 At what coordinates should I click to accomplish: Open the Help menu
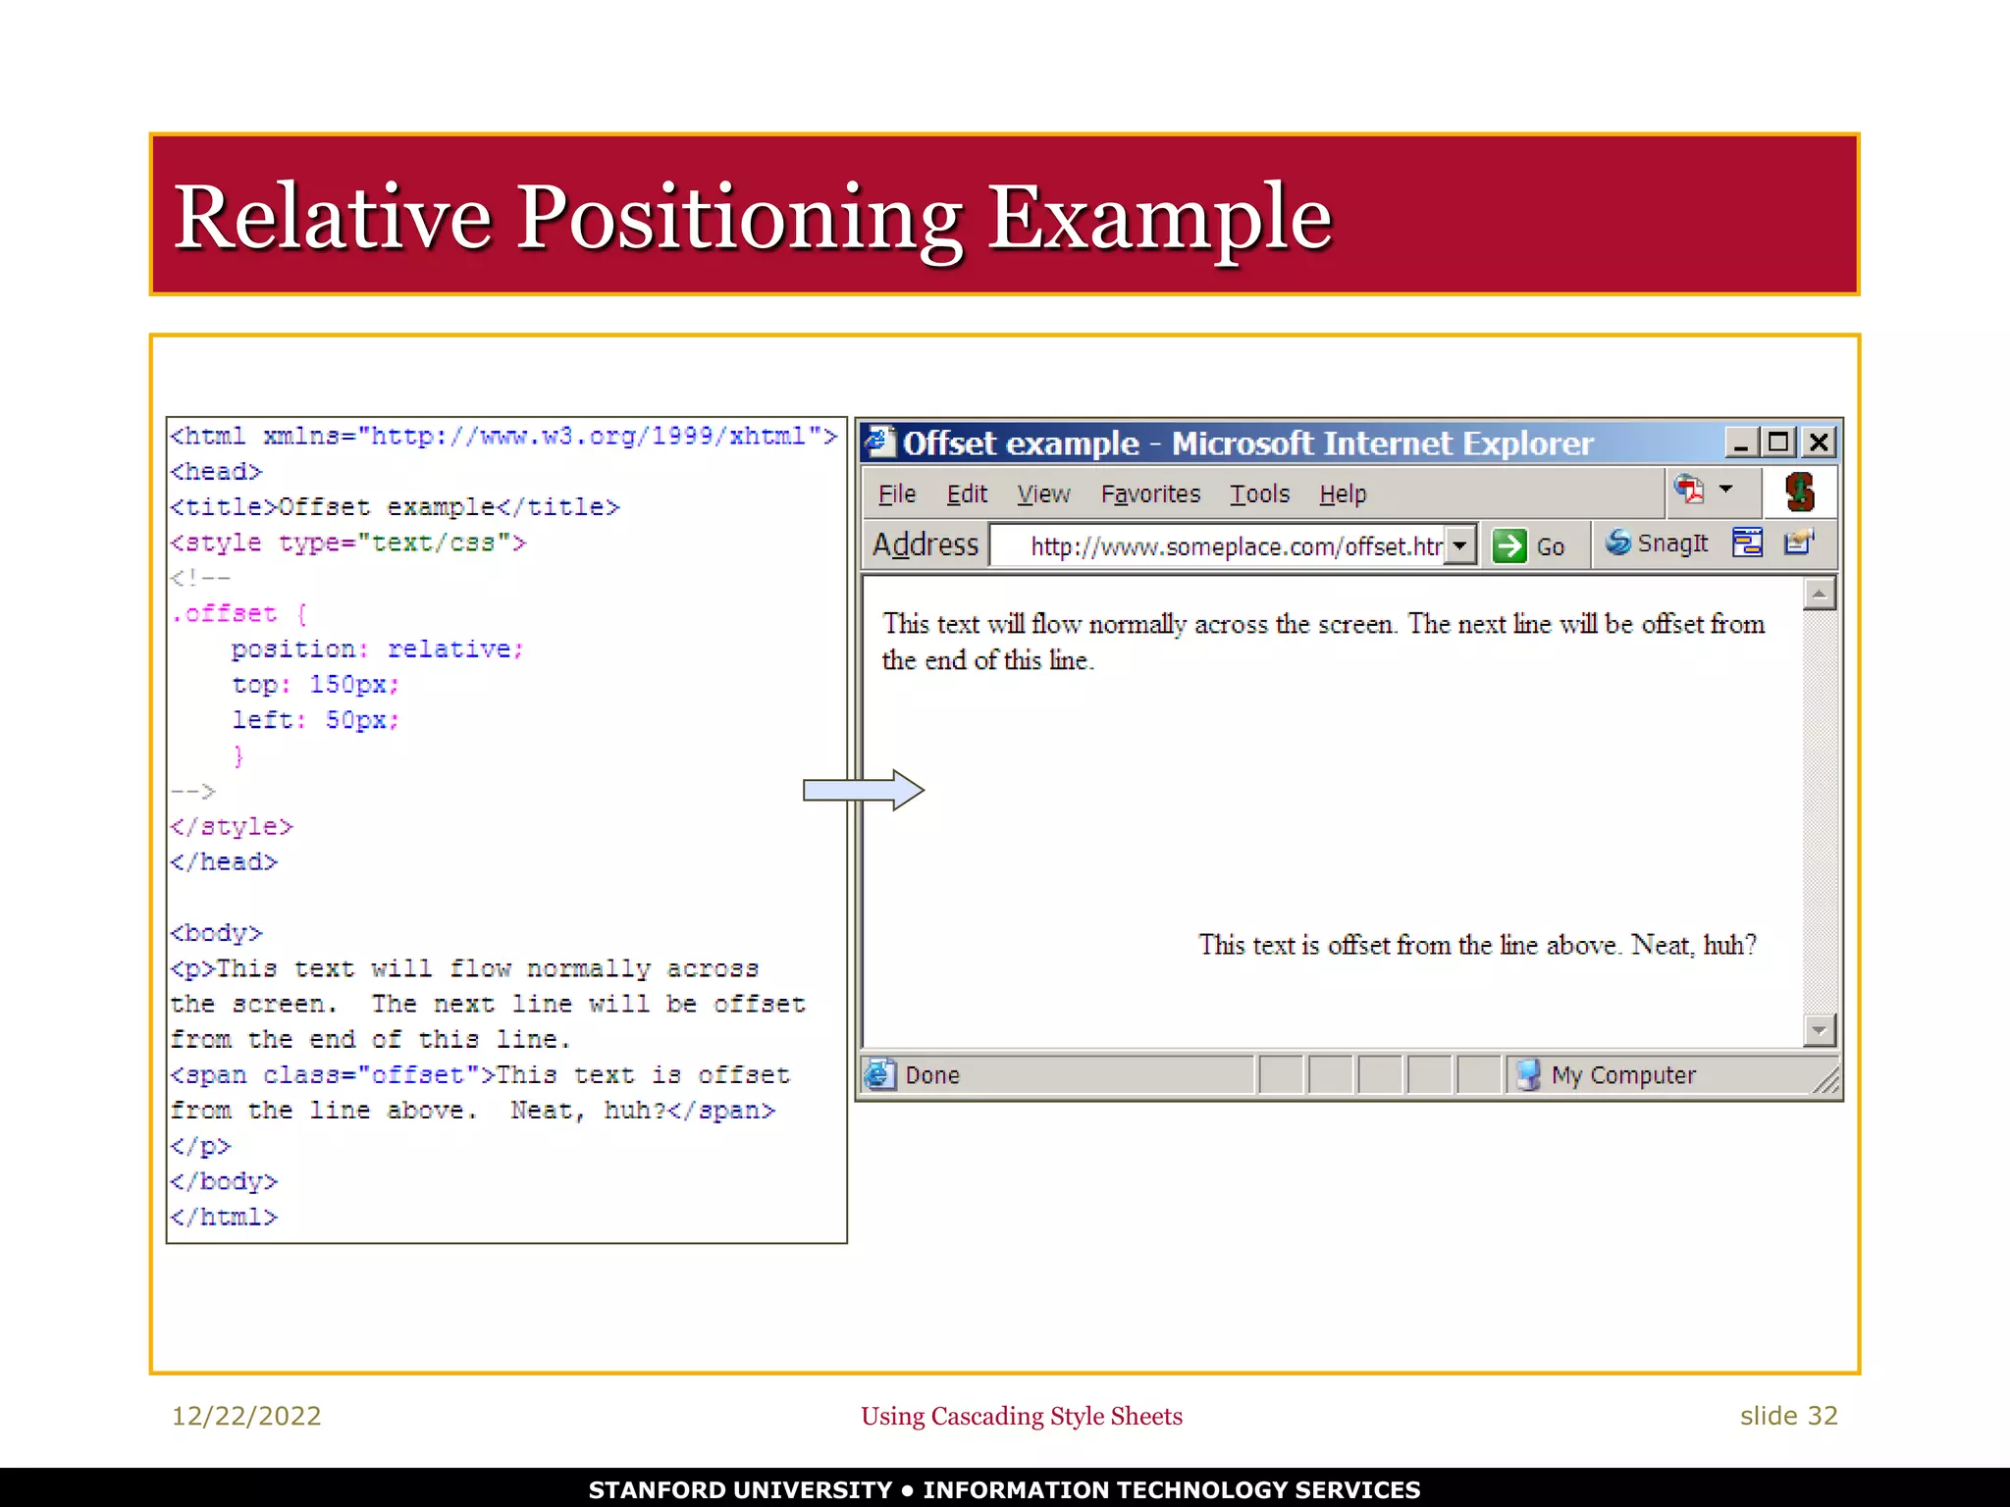tap(1342, 494)
